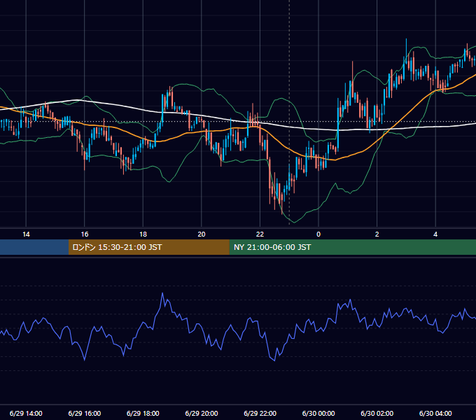Click the 6/29 18:00 date label
The height and width of the screenshot is (420, 476).
click(143, 413)
